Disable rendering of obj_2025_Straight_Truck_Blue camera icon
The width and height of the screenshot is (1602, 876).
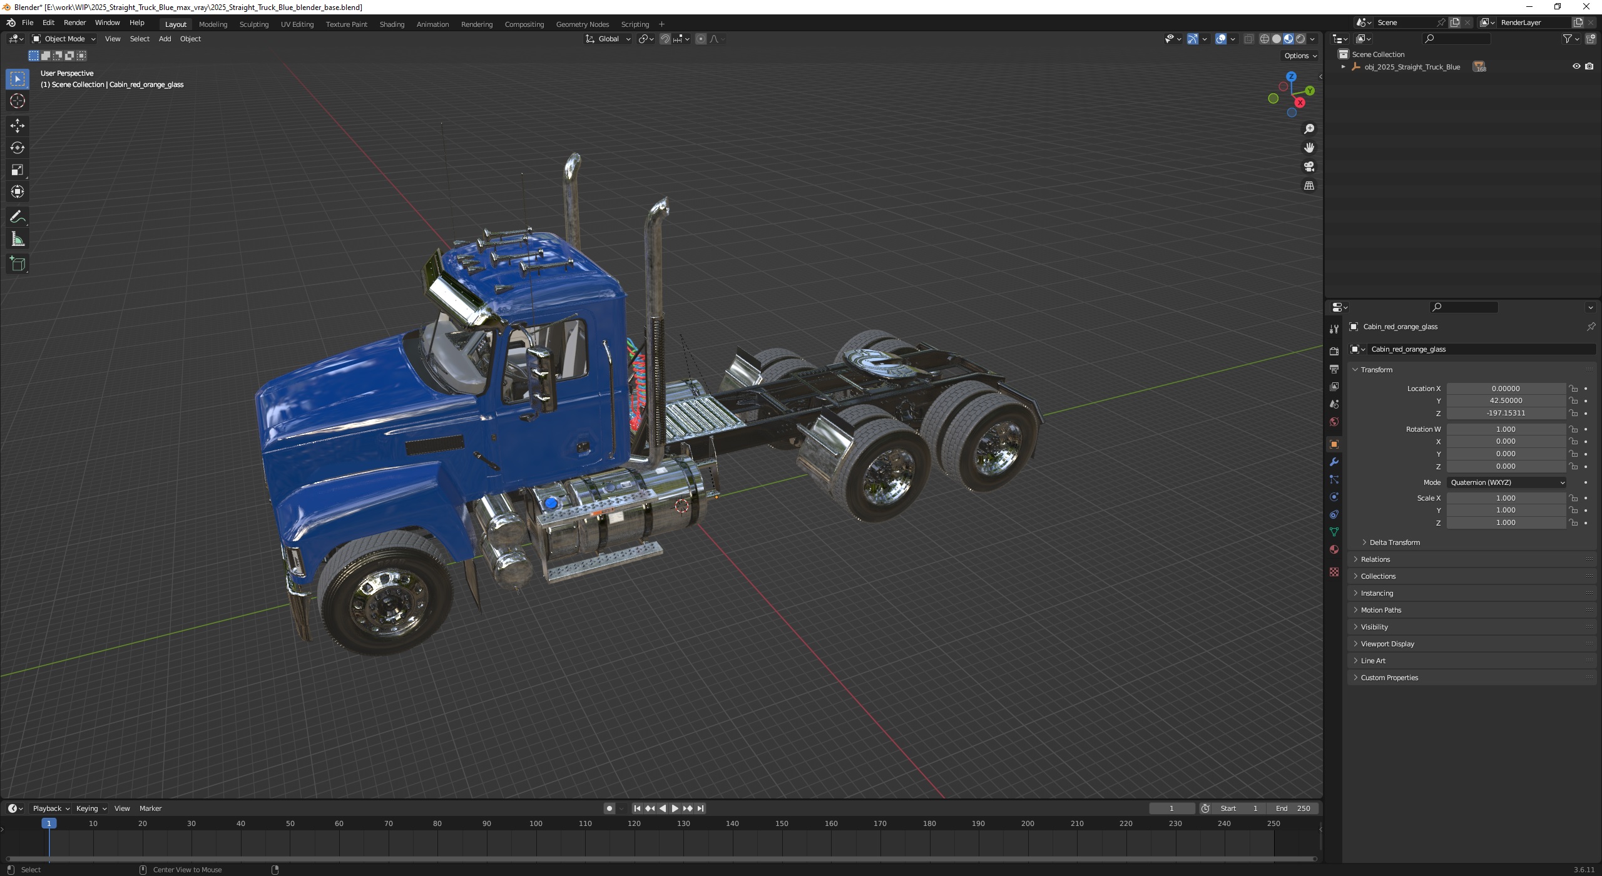(x=1589, y=66)
